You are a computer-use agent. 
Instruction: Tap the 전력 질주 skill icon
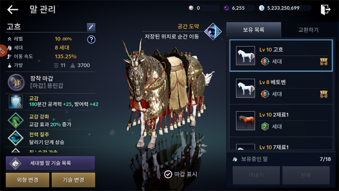pyautogui.click(x=16, y=138)
